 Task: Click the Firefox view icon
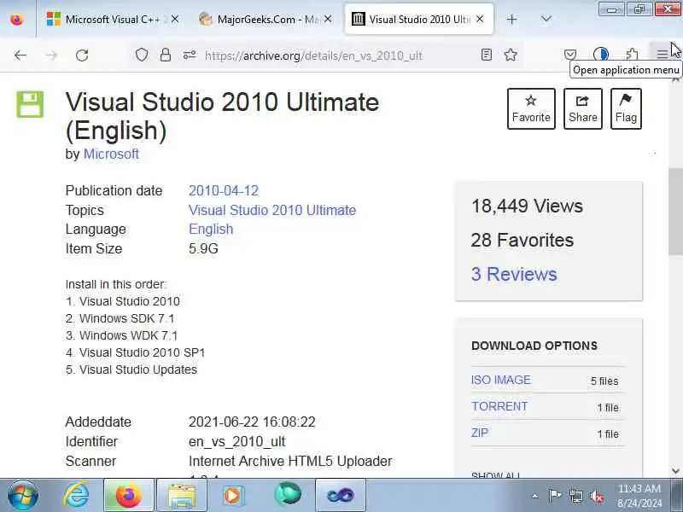pyautogui.click(x=16, y=19)
